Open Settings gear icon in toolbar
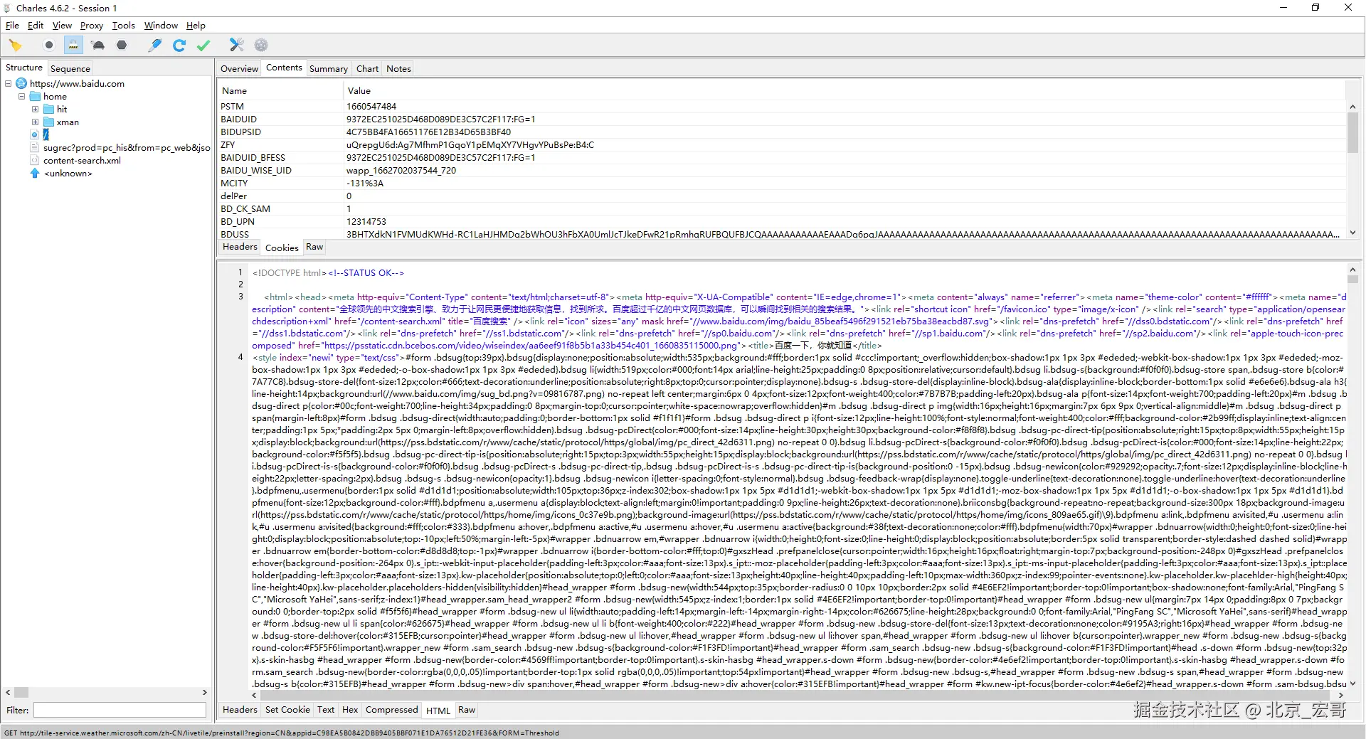 (x=261, y=46)
